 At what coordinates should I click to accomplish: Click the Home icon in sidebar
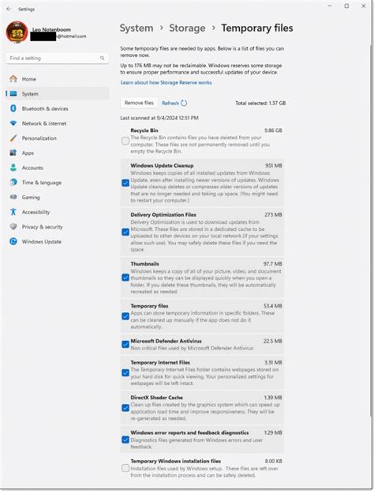point(13,79)
